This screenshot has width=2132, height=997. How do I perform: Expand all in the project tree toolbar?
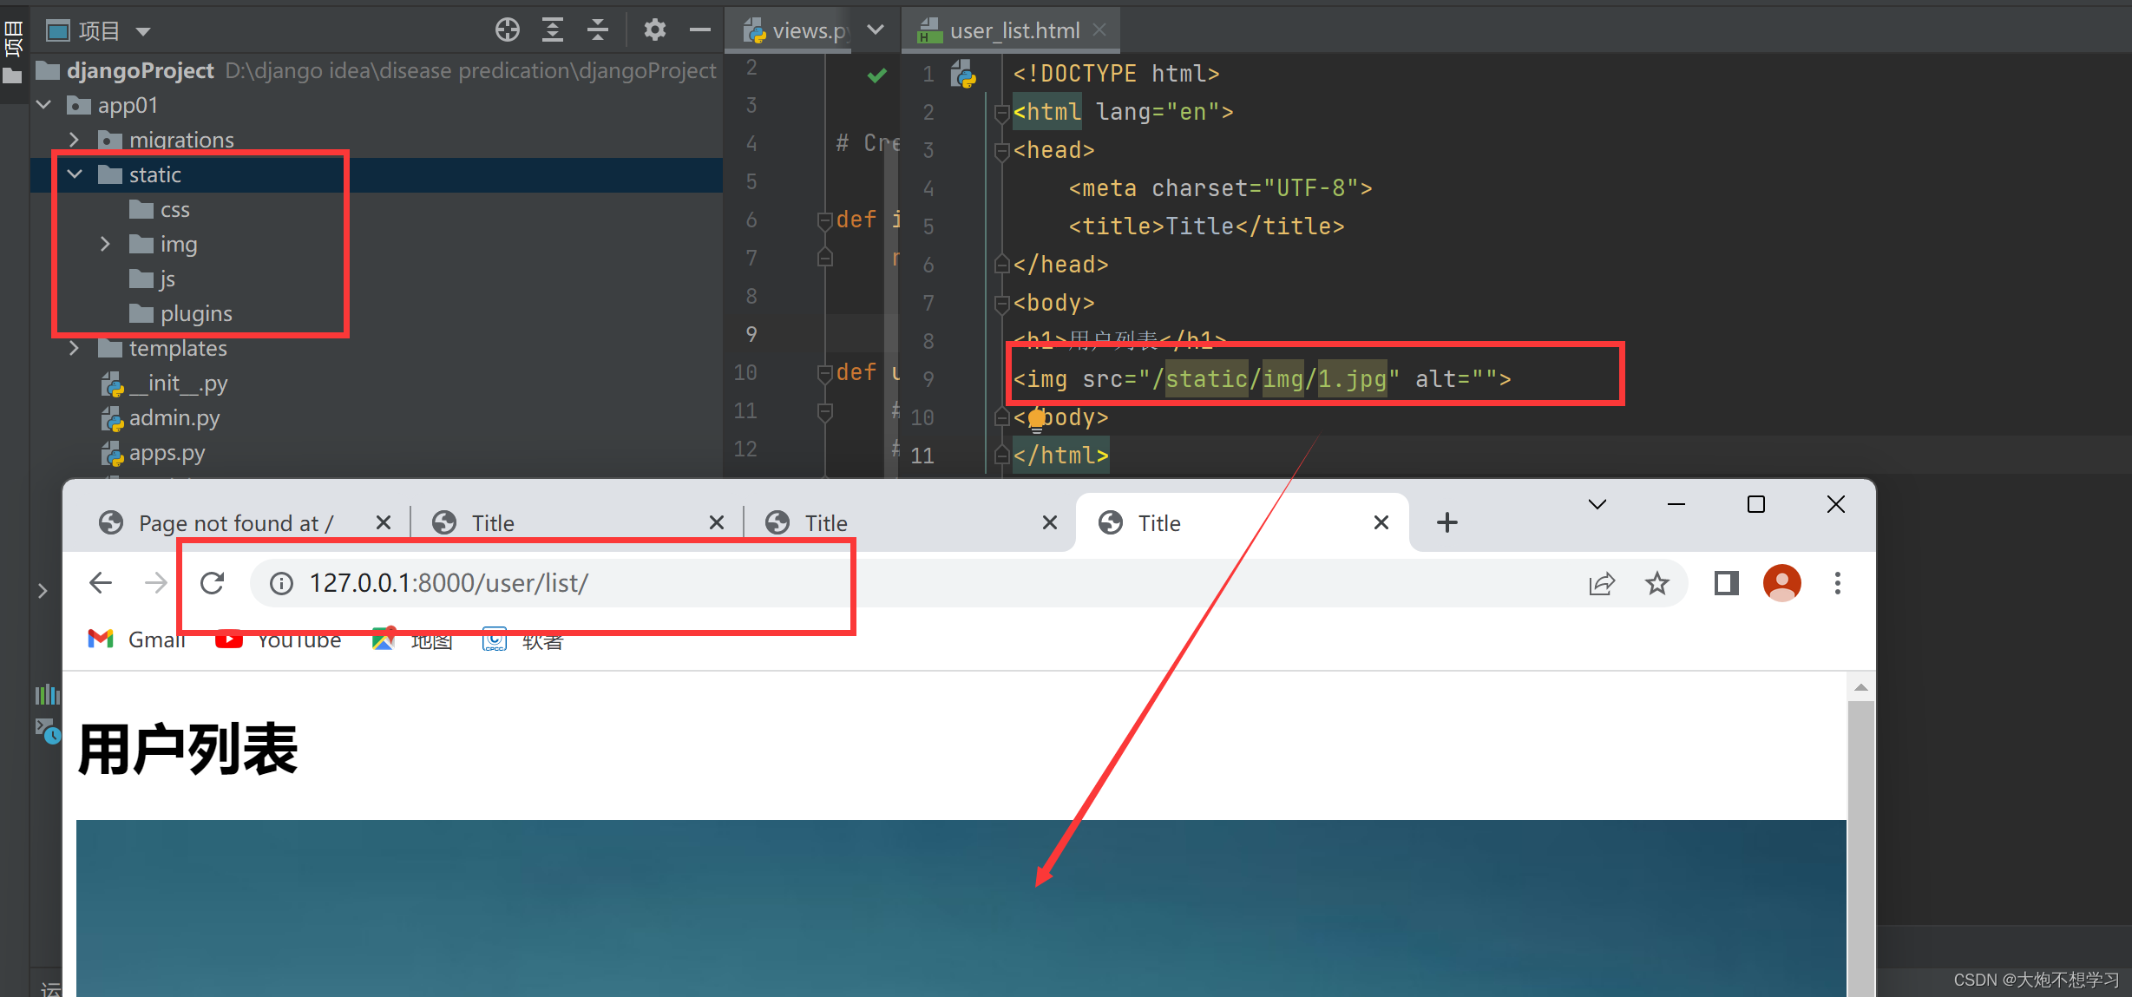coord(553,30)
